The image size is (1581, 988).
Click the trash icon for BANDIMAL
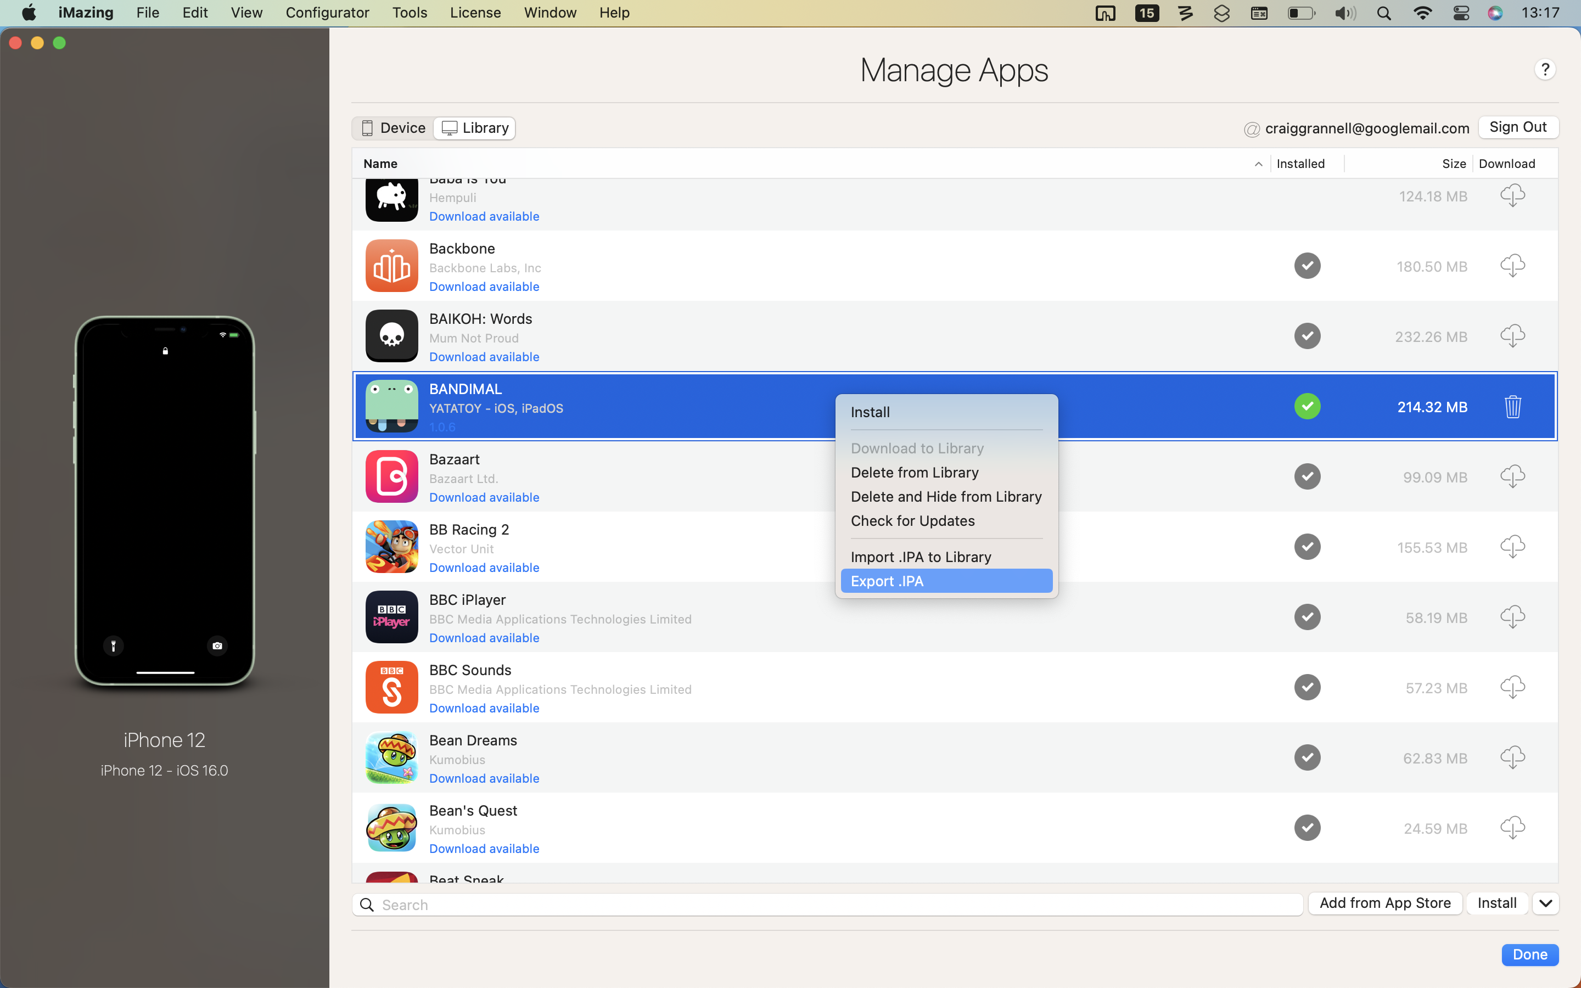[1512, 406]
